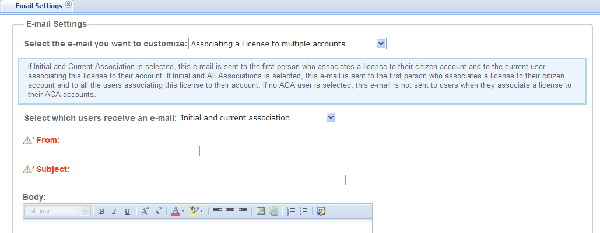The width and height of the screenshot is (600, 233).
Task: Insert an image into the body
Action: tap(261, 212)
